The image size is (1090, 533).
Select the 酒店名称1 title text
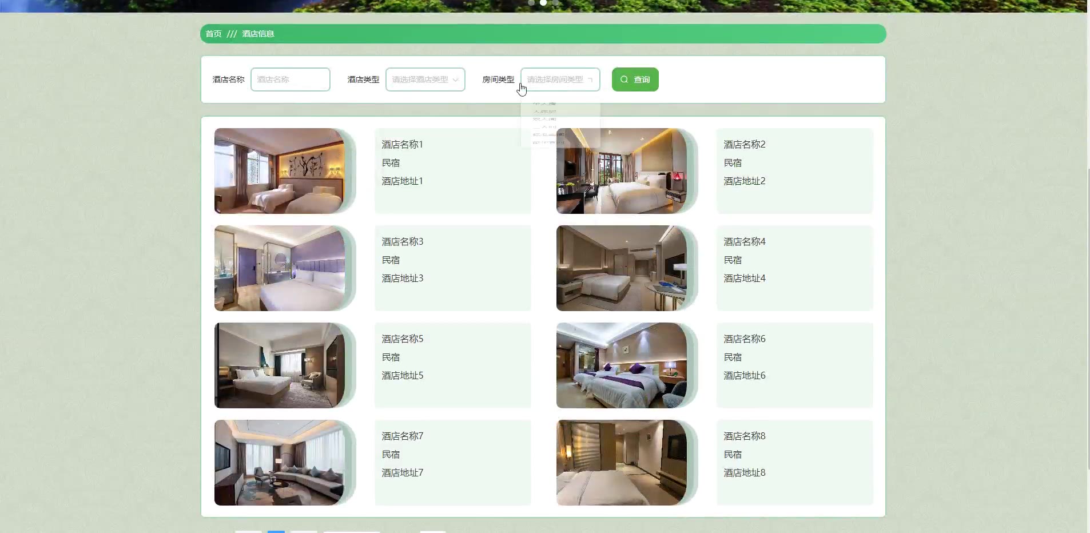tap(403, 145)
